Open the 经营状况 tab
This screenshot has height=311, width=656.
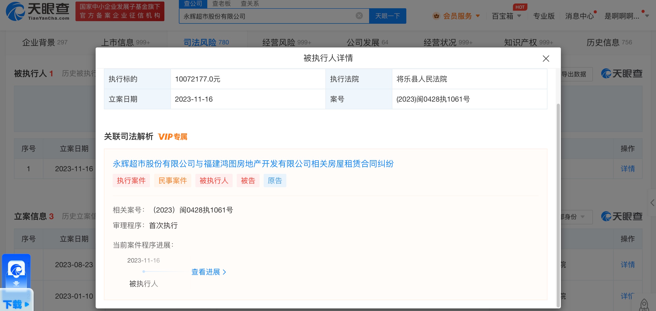[x=448, y=42]
